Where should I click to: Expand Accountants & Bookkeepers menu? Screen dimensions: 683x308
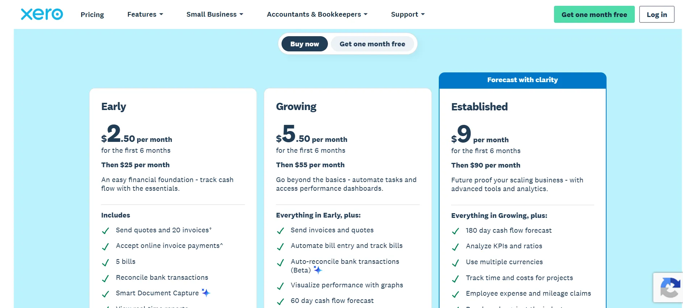317,14
